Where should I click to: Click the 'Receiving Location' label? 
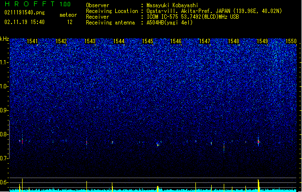[x=112, y=11]
